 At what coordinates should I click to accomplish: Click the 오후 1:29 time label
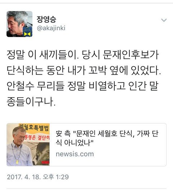click(56, 177)
